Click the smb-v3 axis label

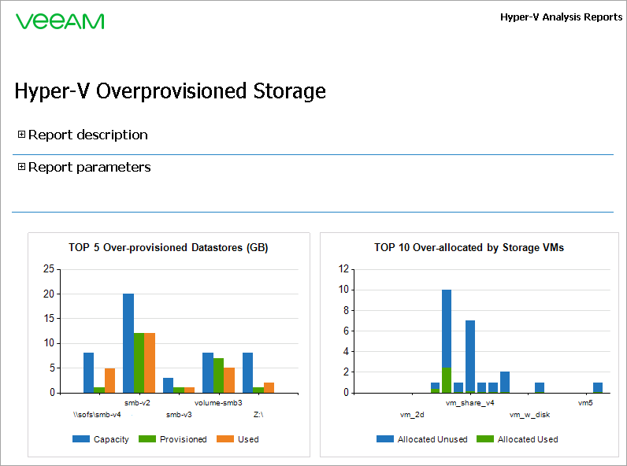click(179, 415)
